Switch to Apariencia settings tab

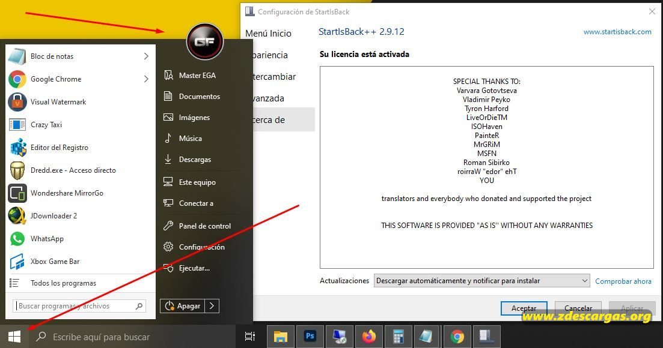pos(270,55)
